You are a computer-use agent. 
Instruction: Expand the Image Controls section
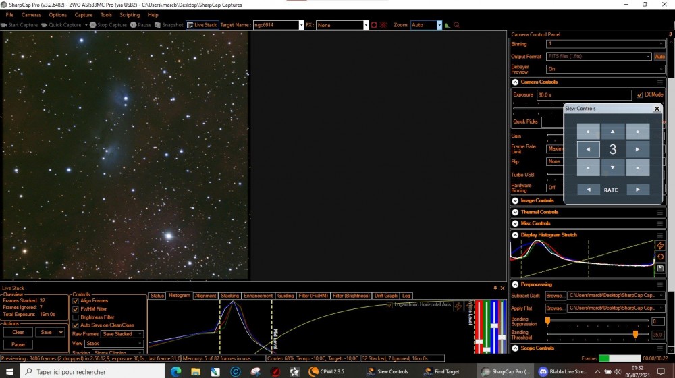pyautogui.click(x=515, y=200)
